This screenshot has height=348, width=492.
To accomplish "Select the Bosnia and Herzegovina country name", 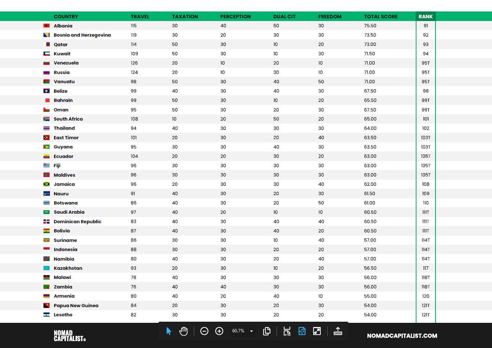I will click(x=82, y=35).
